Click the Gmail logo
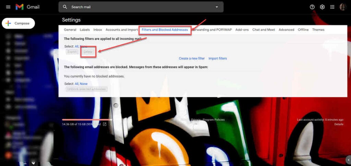 27,7
